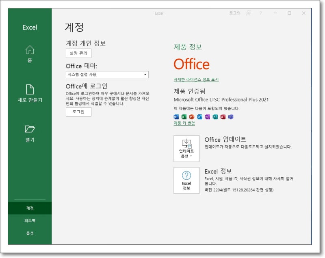The width and height of the screenshot is (325, 258).
Task: Click the Excel 정보 button with question mark icon
Action: [186, 180]
